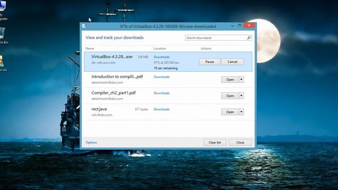Click the download window title icon
338x190 pixels.
(x=84, y=26)
